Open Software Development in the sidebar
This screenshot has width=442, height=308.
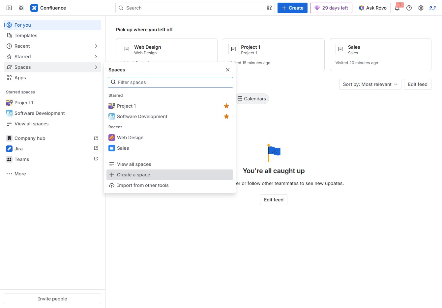tap(52, 113)
